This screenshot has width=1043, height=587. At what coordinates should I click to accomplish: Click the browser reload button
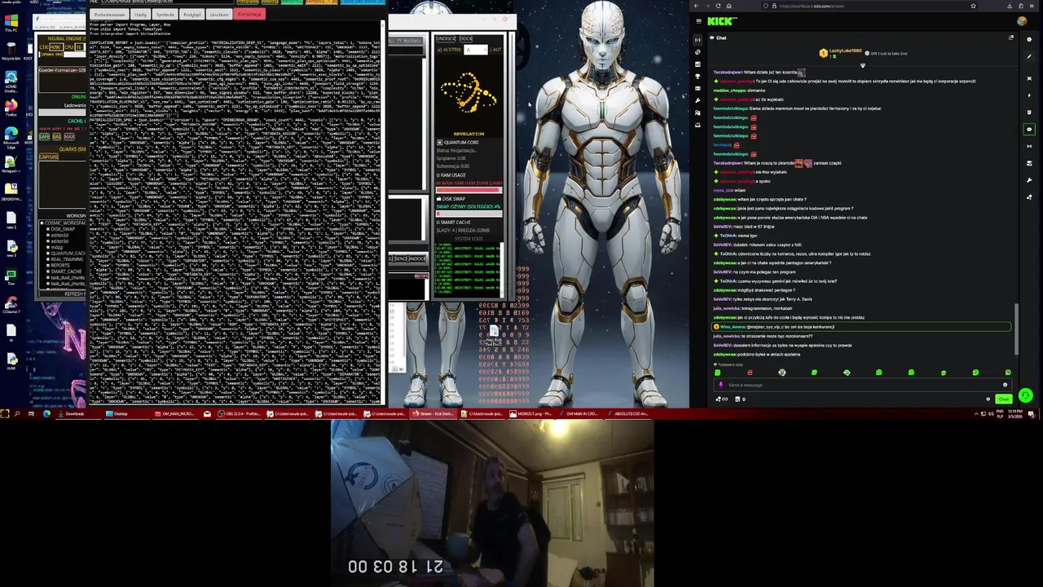(x=718, y=6)
